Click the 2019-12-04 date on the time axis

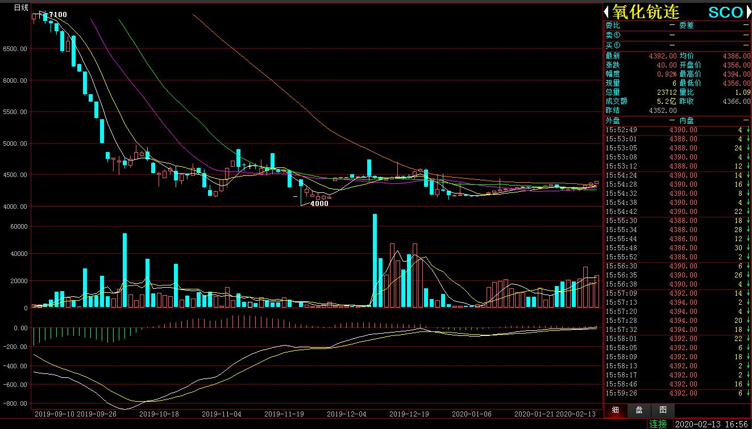[x=347, y=414]
